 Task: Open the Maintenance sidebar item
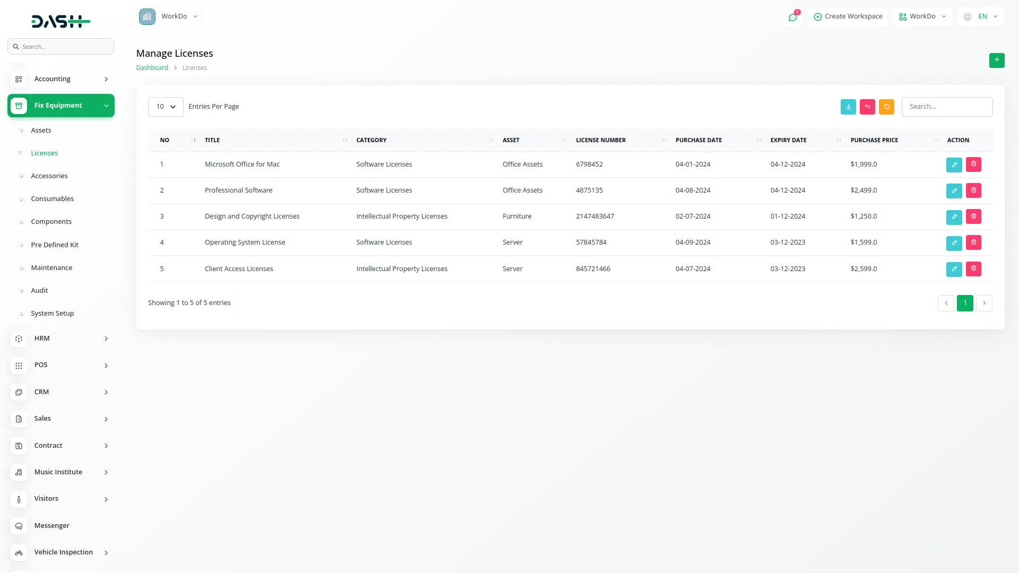(x=51, y=268)
